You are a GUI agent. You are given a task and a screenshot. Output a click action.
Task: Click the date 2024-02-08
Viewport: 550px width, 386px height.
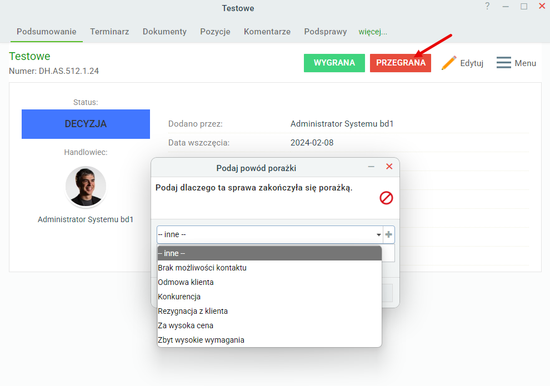coord(312,143)
